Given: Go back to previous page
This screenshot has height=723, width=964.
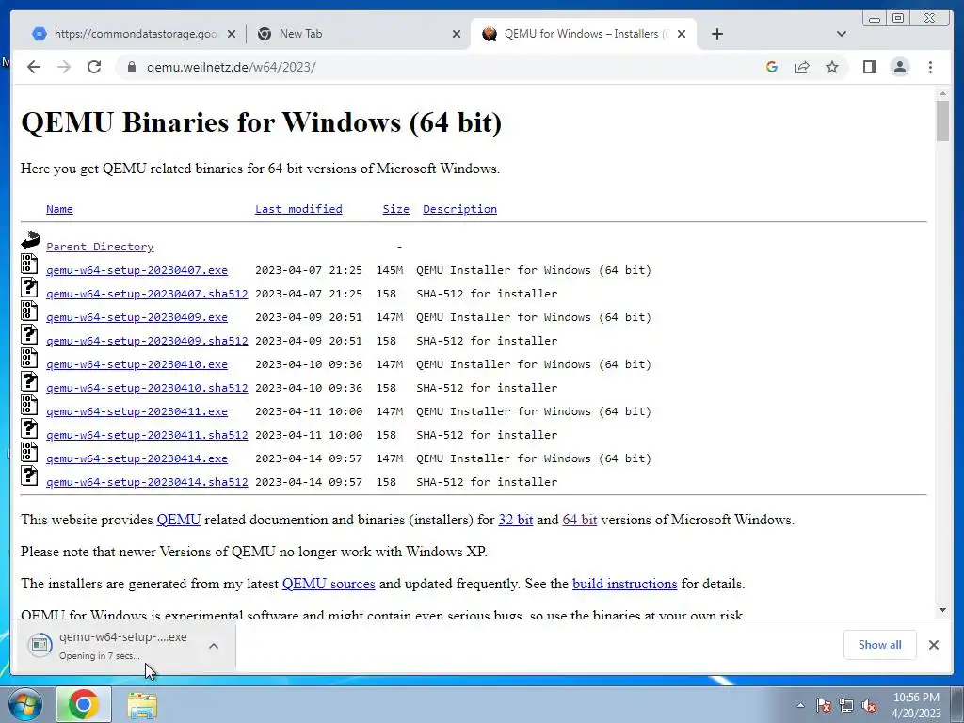Looking at the screenshot, I should 34,67.
